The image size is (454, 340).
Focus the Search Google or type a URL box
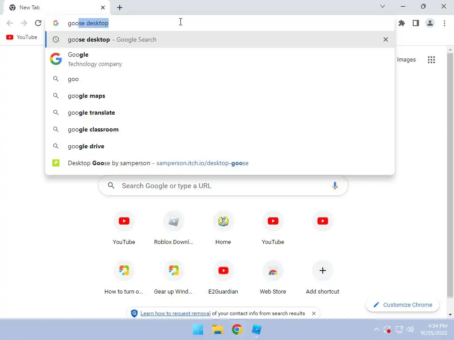[223, 185]
